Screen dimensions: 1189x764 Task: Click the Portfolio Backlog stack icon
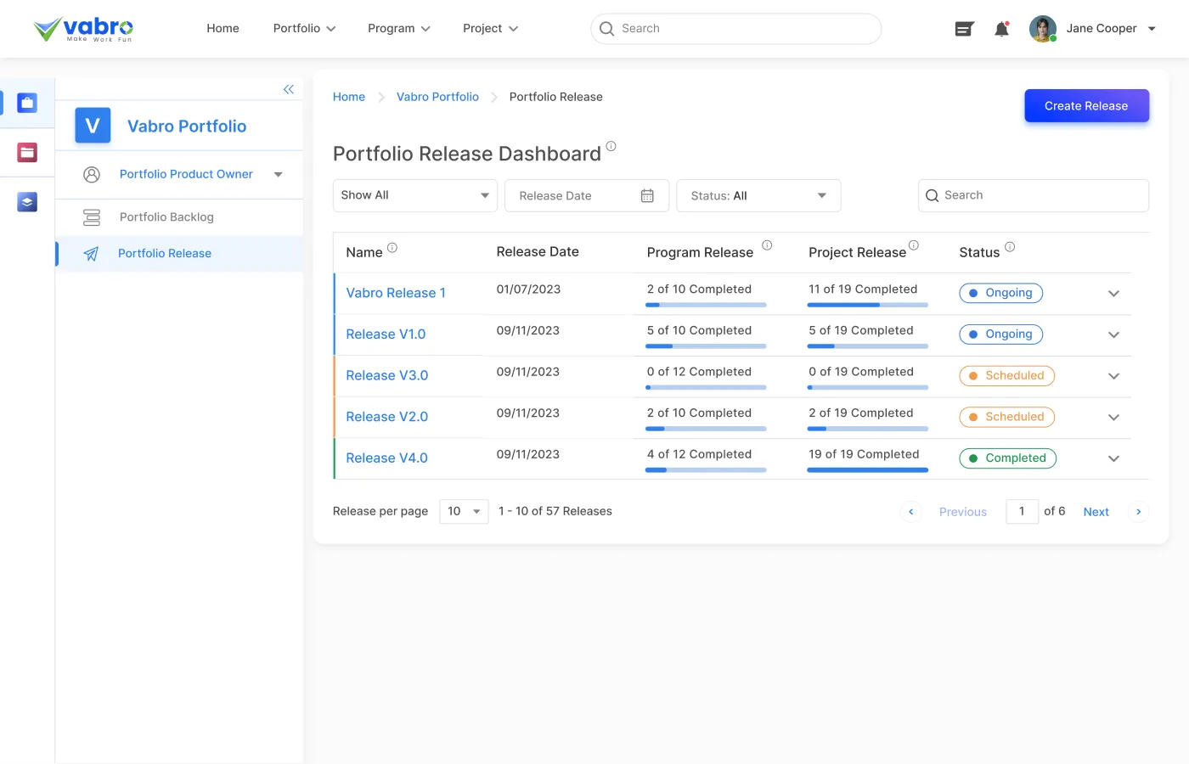pos(92,216)
